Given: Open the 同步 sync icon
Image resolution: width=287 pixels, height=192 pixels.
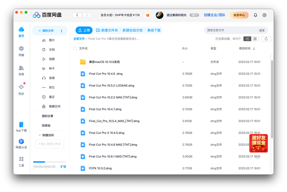Looking at the screenshot, I should click(21, 87).
